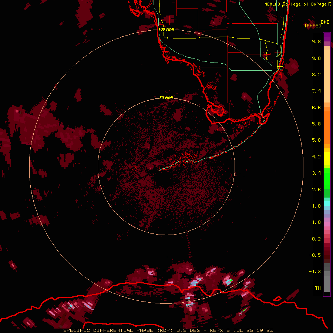This screenshot has height=333, width=333.
Task: Select the purple band of the color bar
Action: click(x=327, y=37)
